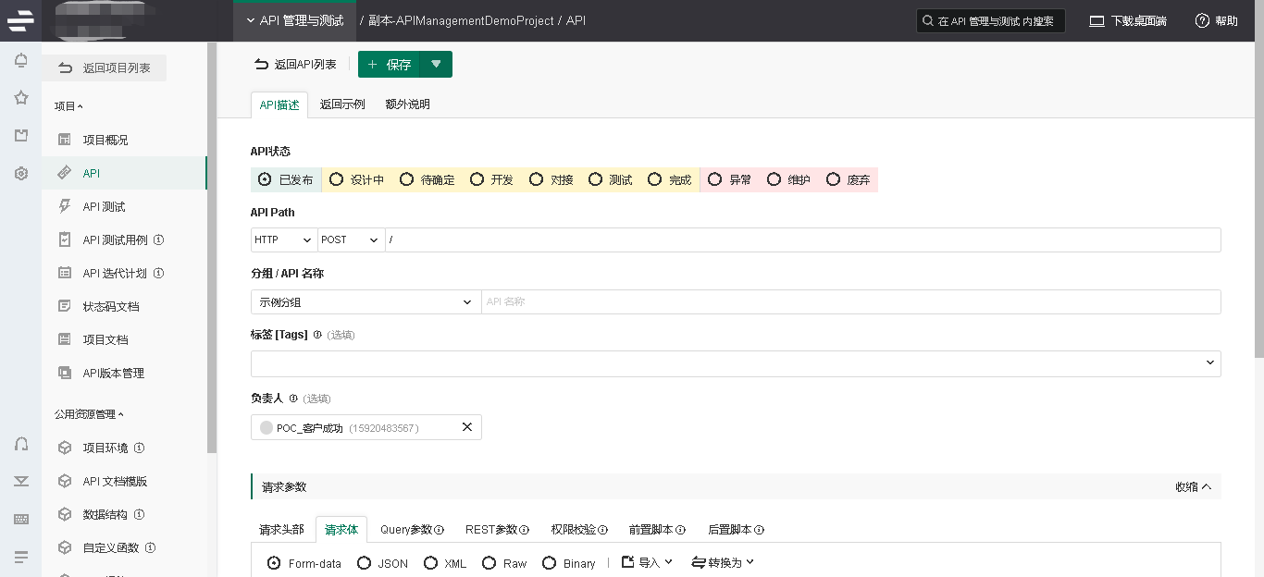Open the dropdown arrow beside 保存 button

click(x=436, y=65)
